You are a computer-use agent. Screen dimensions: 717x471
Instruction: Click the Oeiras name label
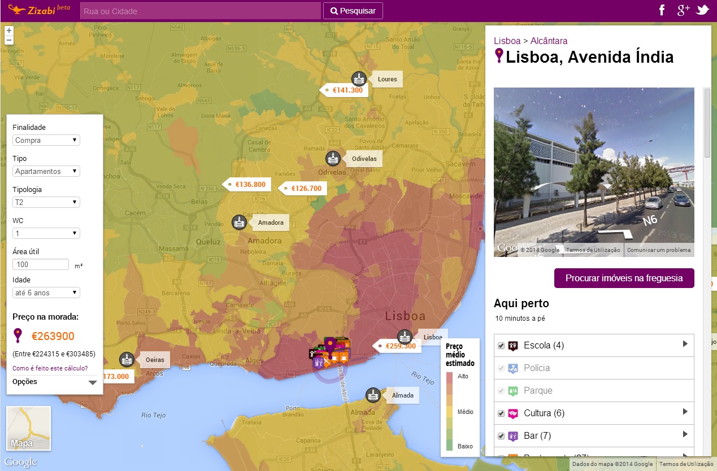[155, 360]
